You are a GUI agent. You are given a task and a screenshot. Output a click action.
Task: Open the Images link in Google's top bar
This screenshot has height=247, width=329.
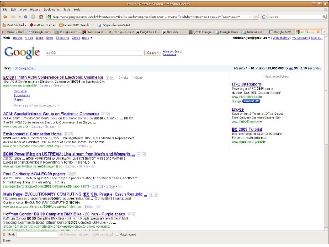[18, 38]
